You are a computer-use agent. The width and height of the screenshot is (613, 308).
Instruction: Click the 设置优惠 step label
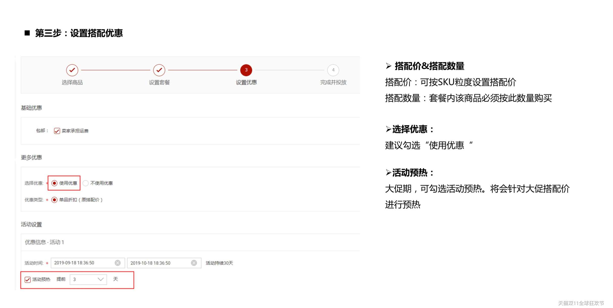pos(246,82)
